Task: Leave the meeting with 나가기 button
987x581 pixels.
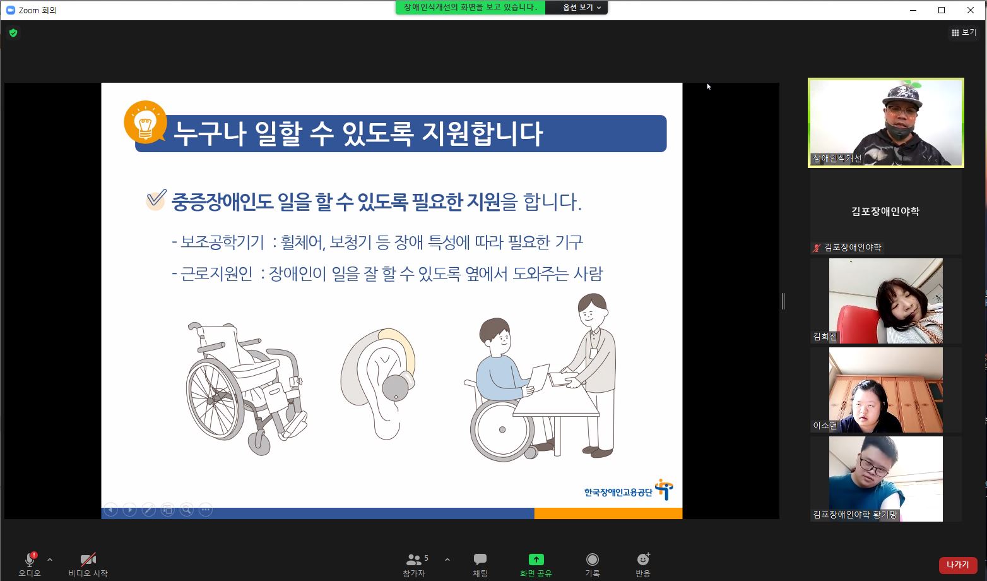Action: click(x=958, y=565)
